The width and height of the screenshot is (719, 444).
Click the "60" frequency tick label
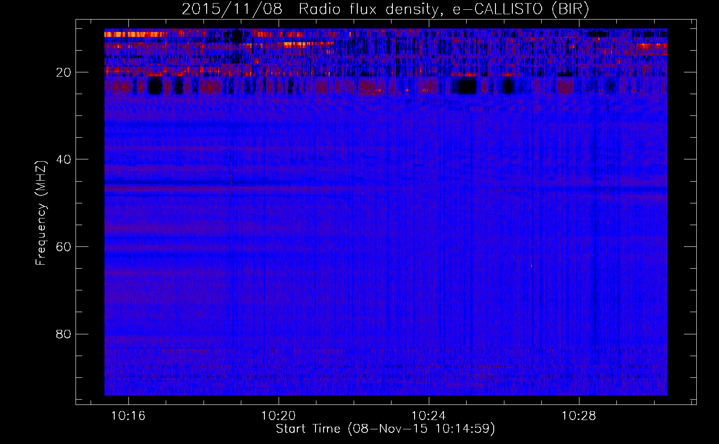tap(64, 247)
